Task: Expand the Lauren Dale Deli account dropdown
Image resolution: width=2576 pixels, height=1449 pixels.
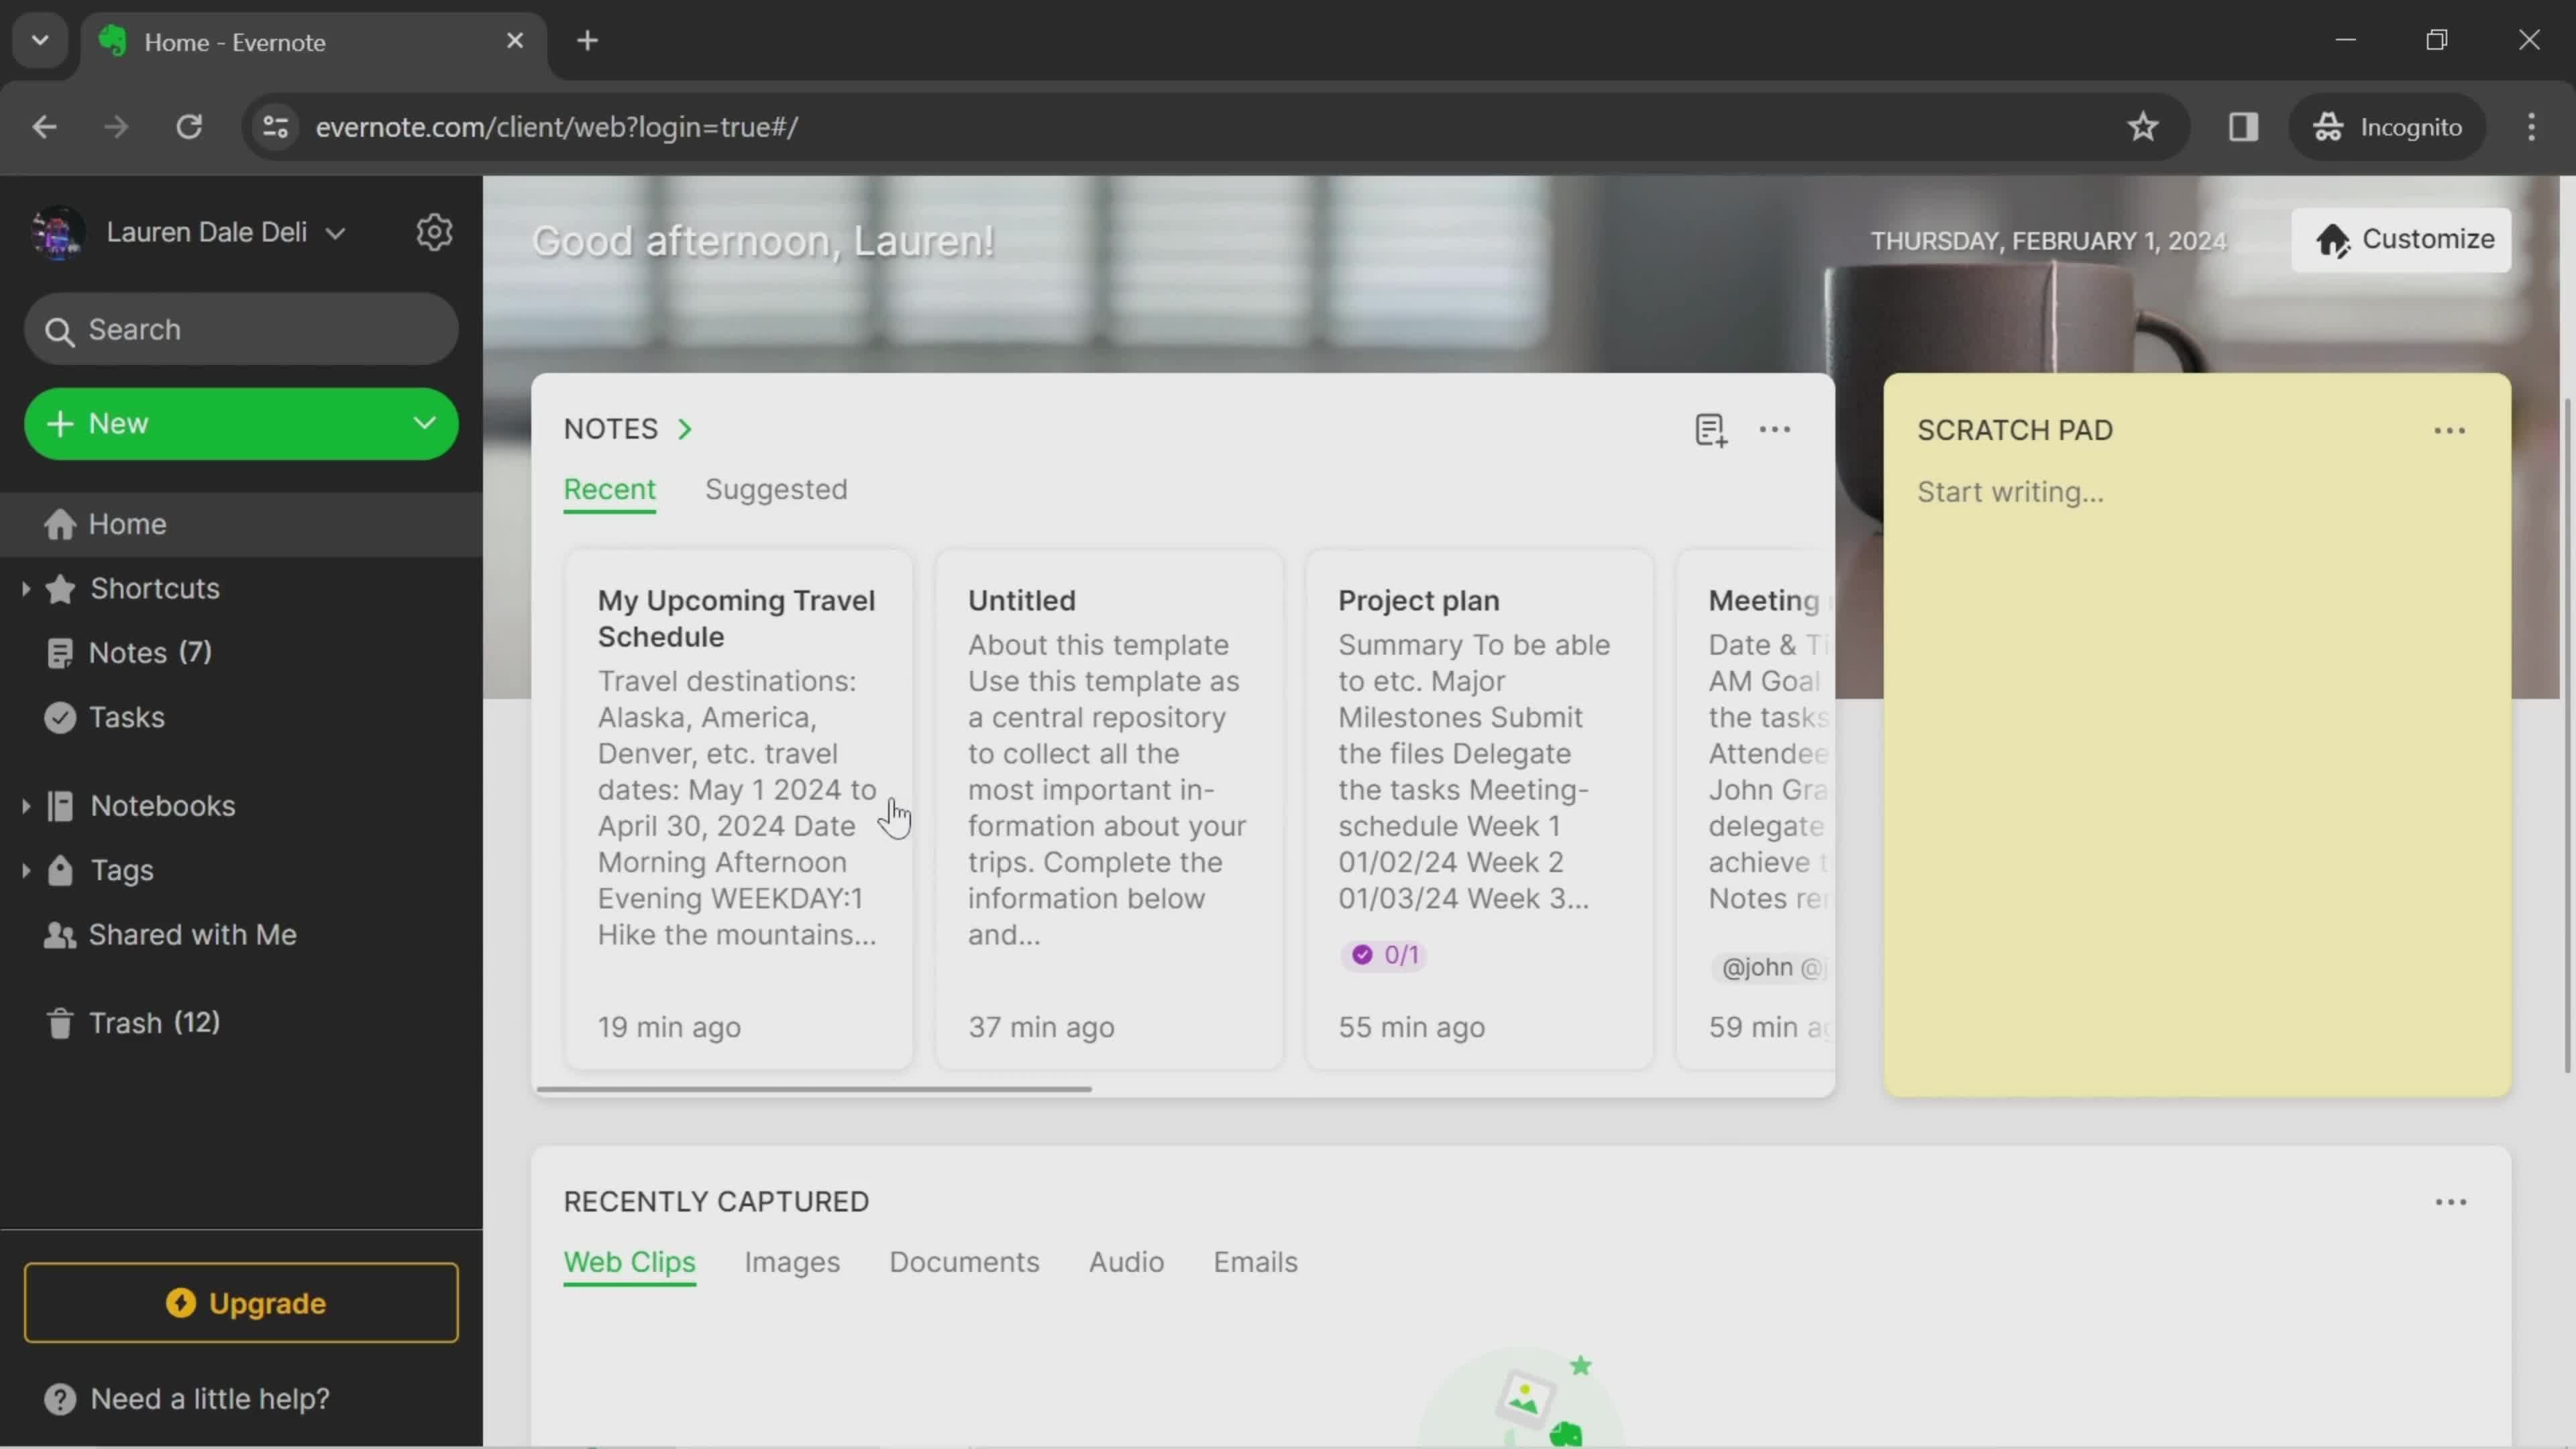Action: pyautogui.click(x=334, y=231)
